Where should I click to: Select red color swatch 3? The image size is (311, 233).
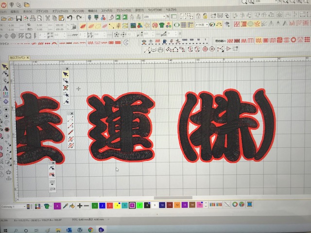110,206
